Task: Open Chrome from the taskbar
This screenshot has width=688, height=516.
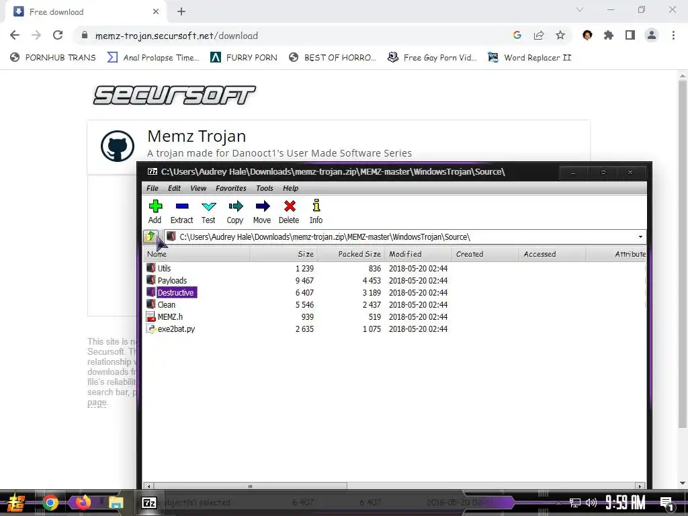Action: [50, 503]
